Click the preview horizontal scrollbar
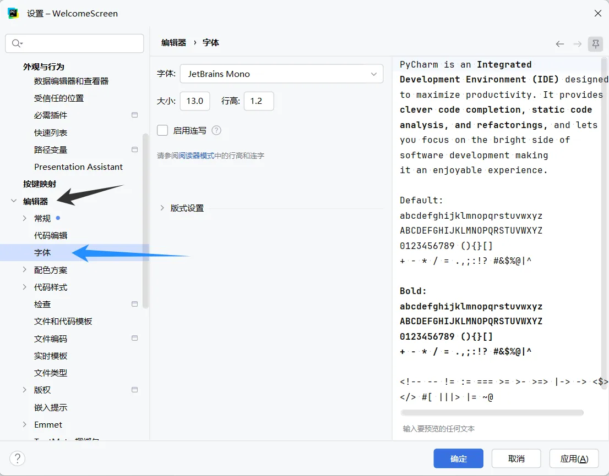 coord(492,412)
